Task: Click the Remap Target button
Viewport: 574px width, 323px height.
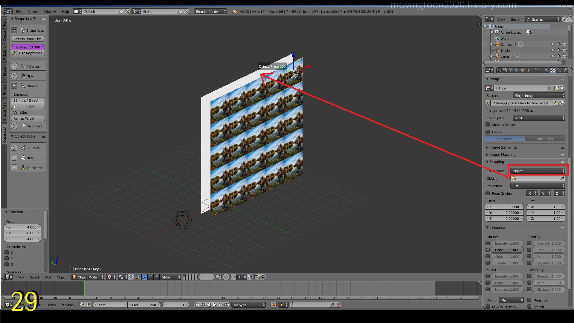Action: [28, 118]
